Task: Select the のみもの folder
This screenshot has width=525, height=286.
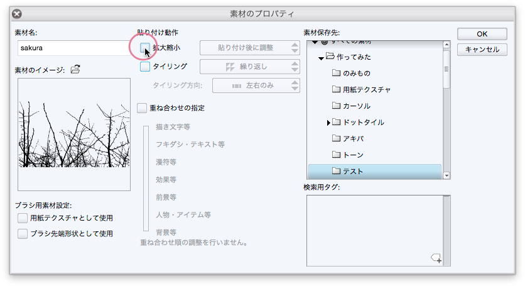Action: point(356,73)
